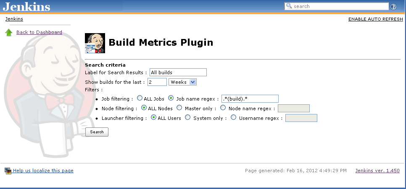The image size is (406, 189).
Task: Select the ALL Nodes radio button
Action: [144, 107]
